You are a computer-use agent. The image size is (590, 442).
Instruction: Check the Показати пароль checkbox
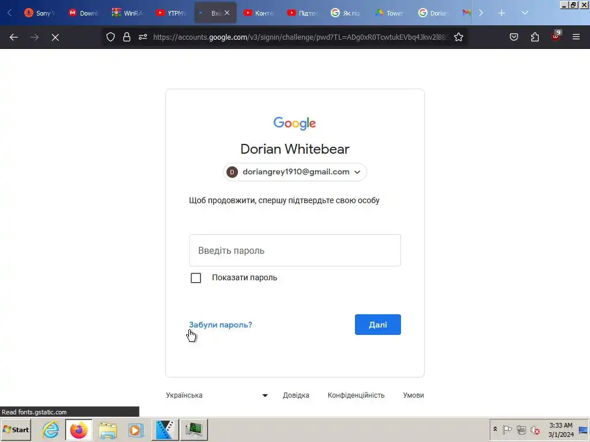pos(196,278)
